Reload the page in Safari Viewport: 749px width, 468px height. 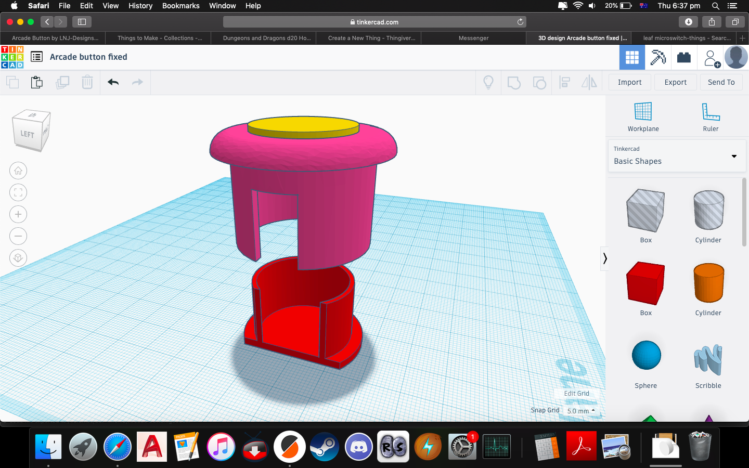click(520, 22)
